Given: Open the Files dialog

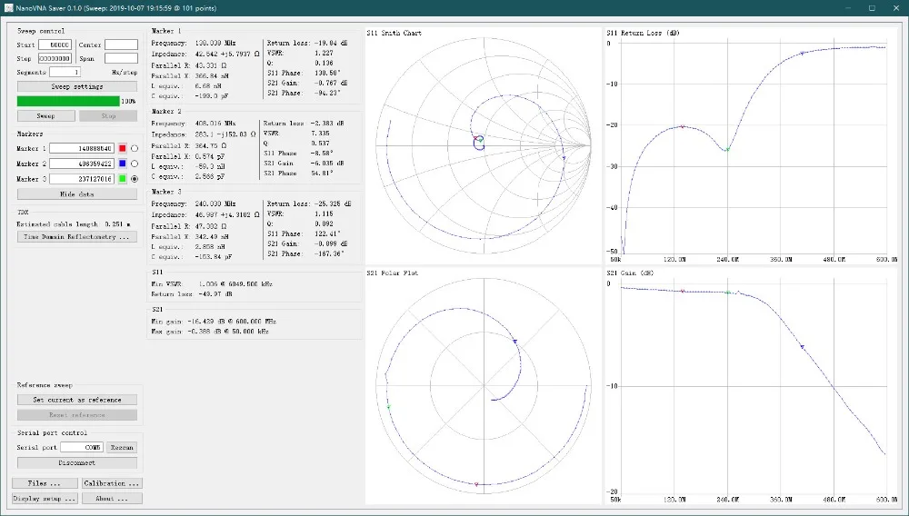Looking at the screenshot, I should click(45, 483).
